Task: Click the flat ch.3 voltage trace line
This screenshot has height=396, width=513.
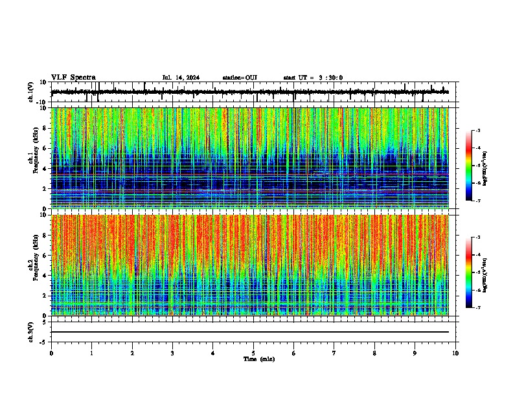Action: pos(250,332)
